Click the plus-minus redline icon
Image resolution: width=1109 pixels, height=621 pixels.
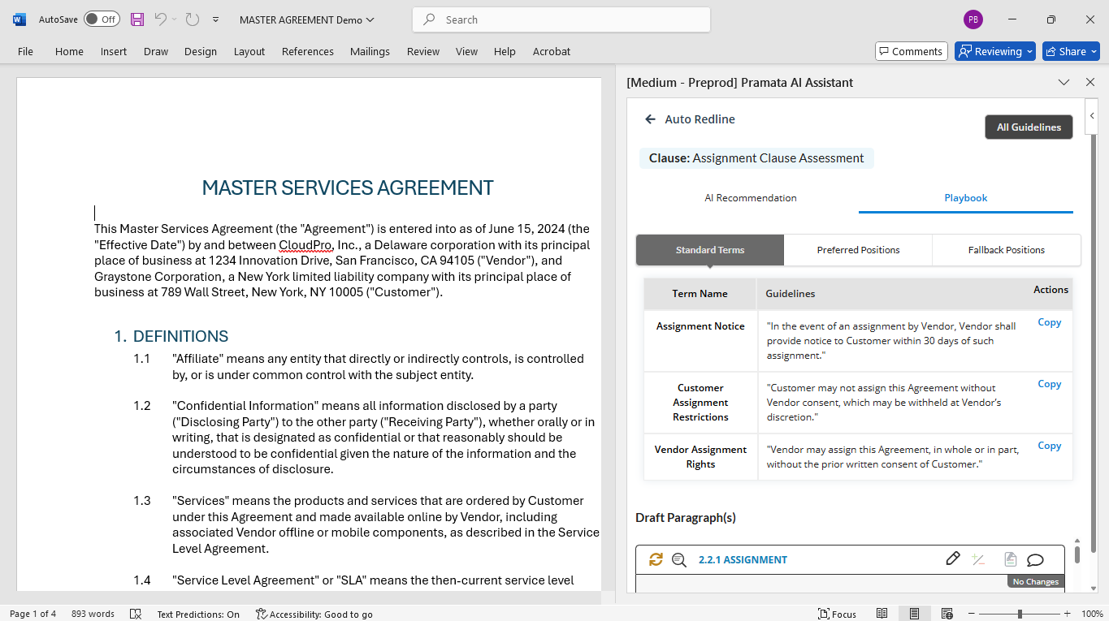point(978,559)
